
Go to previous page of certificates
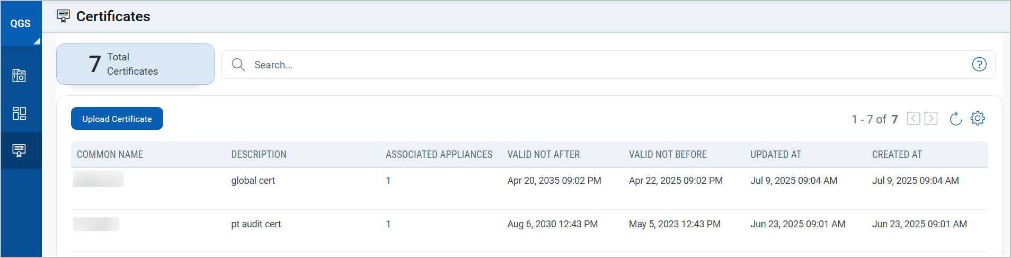click(914, 119)
